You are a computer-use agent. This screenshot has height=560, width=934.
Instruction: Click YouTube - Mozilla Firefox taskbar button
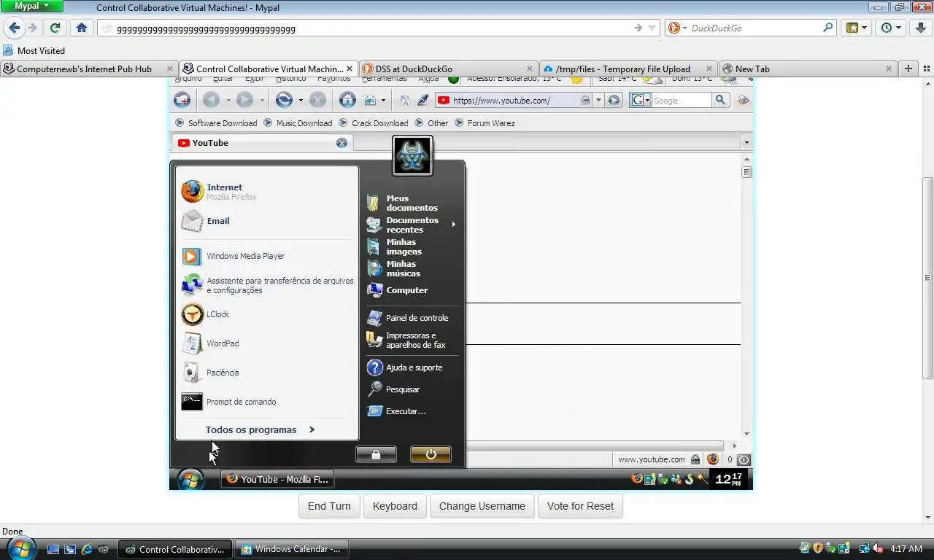(277, 479)
